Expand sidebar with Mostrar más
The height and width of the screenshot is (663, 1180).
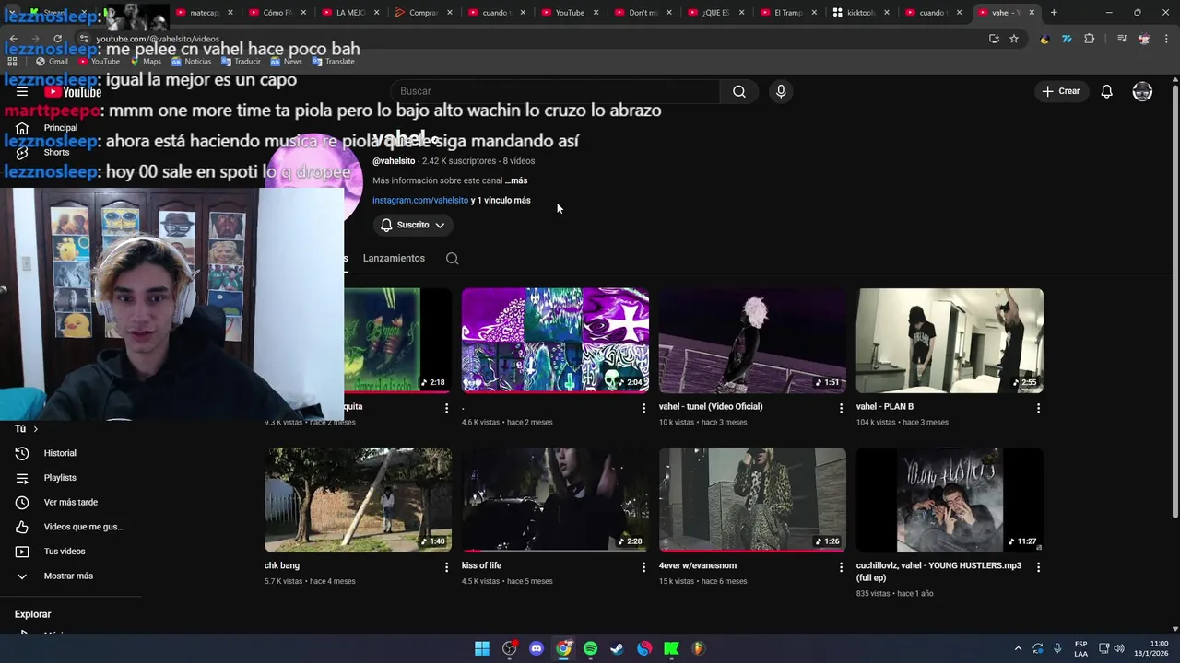68,576
